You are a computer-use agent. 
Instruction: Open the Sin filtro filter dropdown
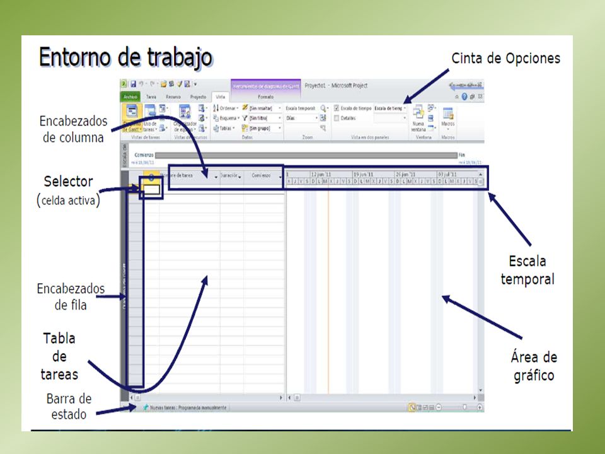pos(280,118)
